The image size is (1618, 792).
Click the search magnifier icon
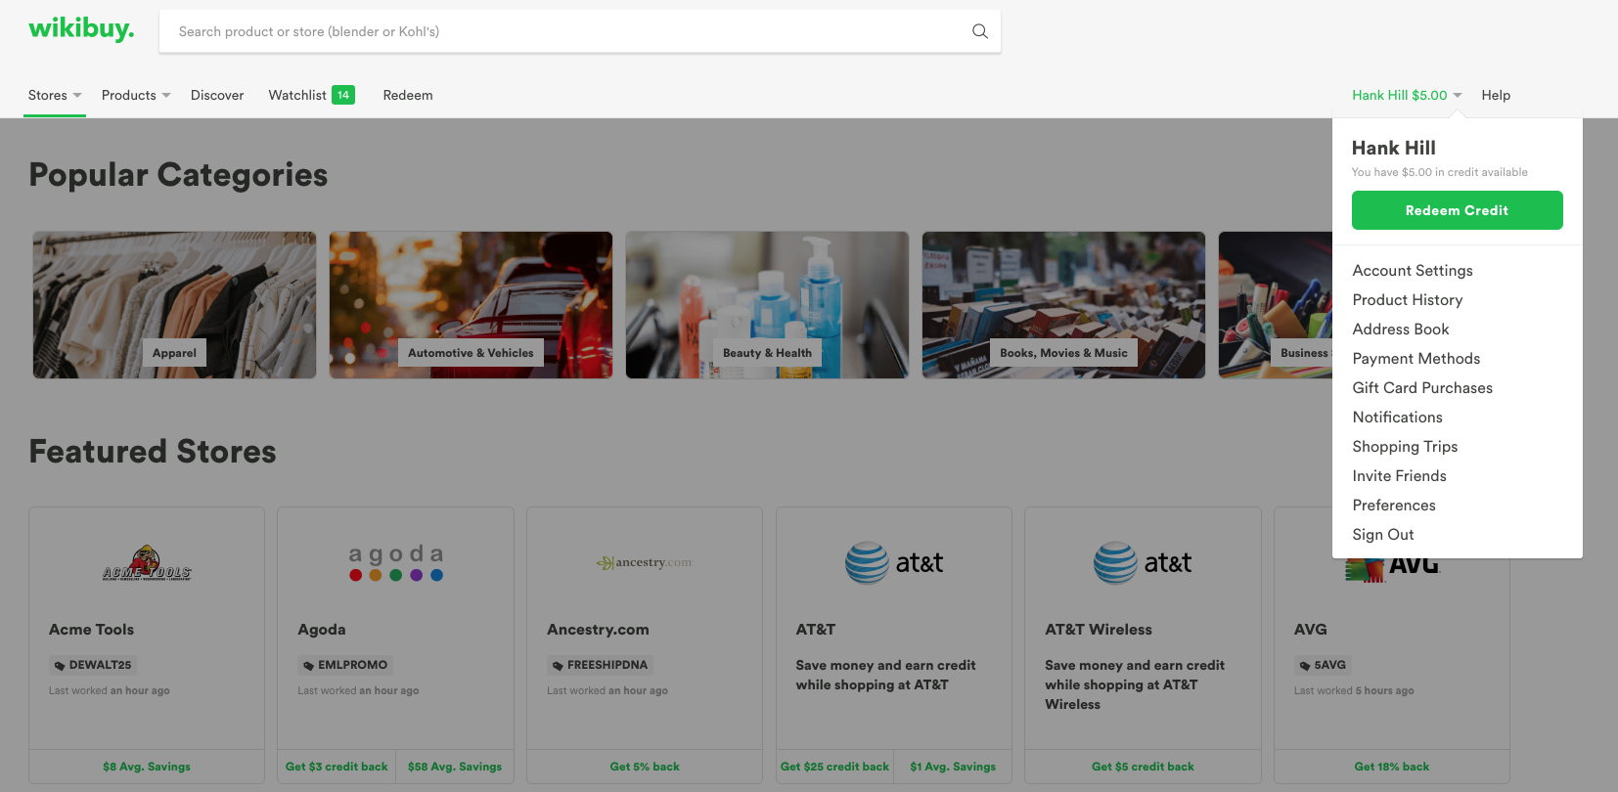[x=979, y=31]
